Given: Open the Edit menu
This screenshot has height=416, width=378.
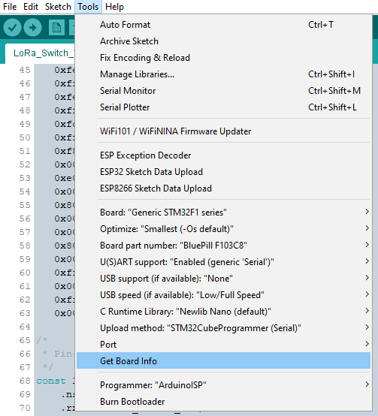Looking at the screenshot, I should click(x=31, y=7).
